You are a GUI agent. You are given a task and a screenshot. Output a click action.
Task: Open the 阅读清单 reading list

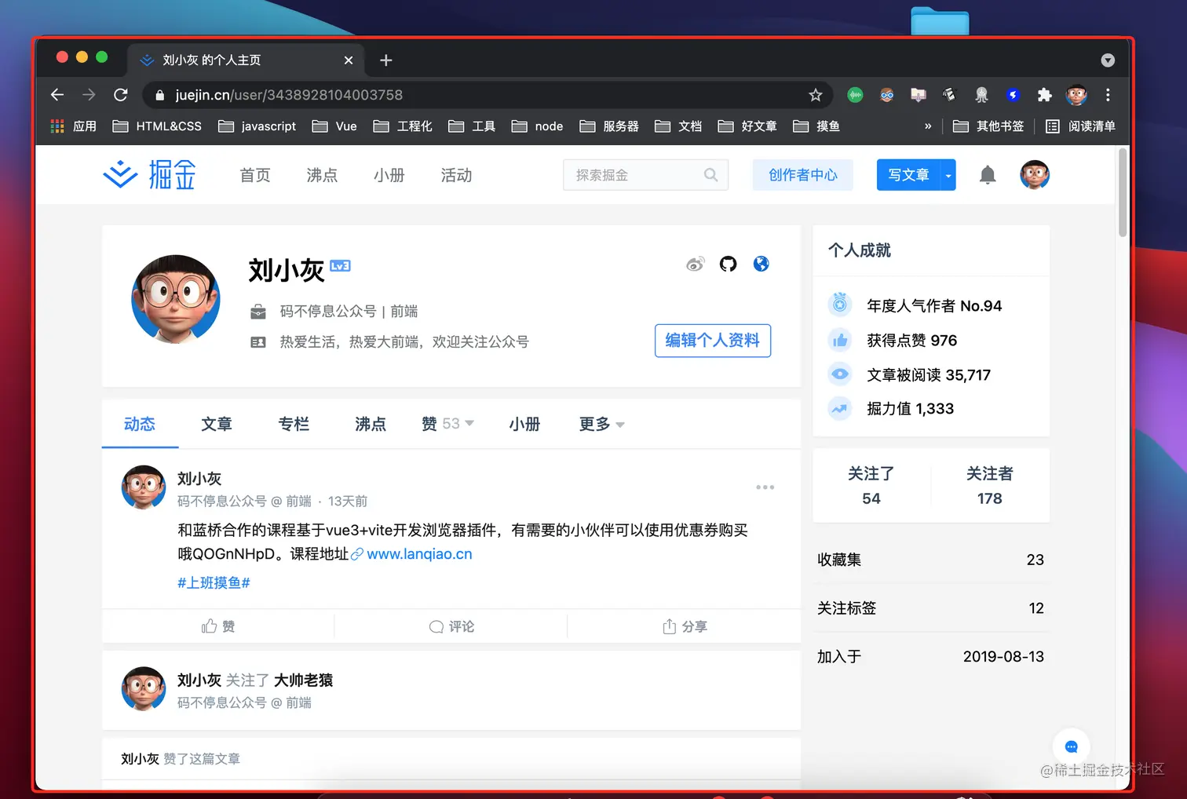(1080, 126)
